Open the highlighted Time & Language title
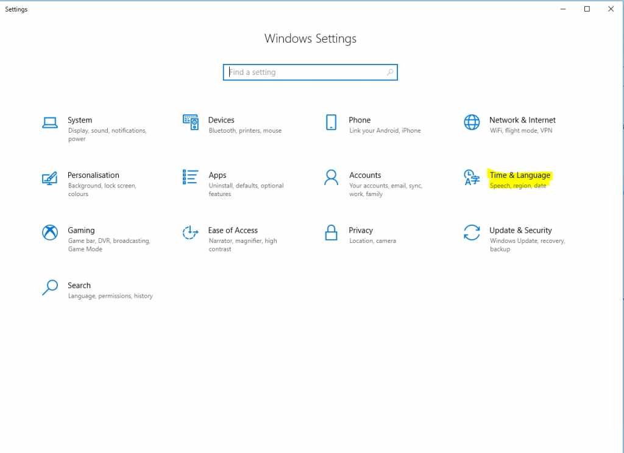624x453 pixels. [520, 175]
